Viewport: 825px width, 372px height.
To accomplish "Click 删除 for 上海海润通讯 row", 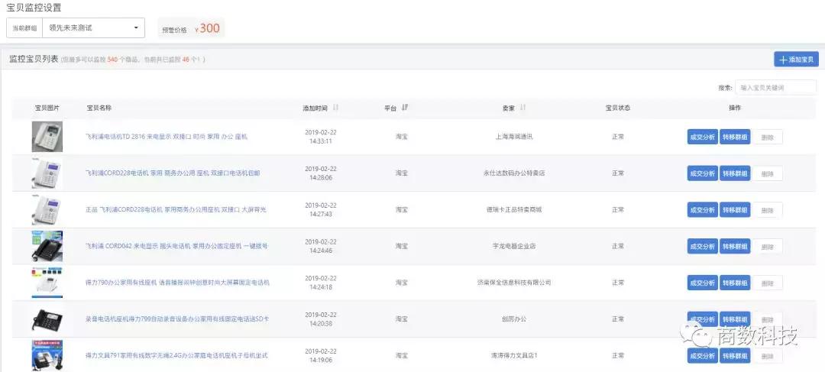I will coord(768,137).
